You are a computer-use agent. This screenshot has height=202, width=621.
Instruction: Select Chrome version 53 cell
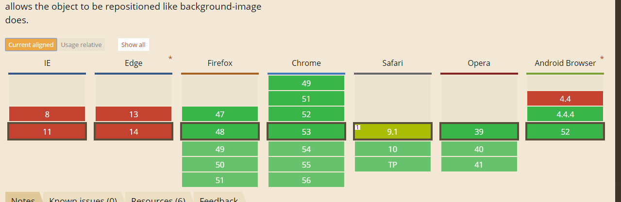click(x=306, y=132)
